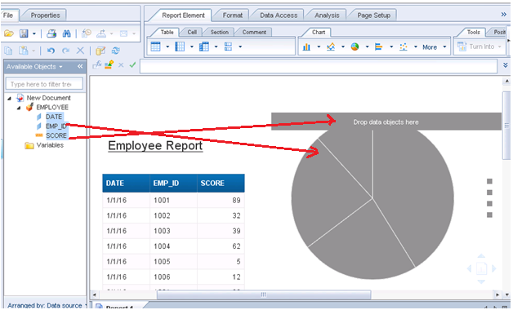Click the Save floppy disk icon
513x310 pixels.
pyautogui.click(x=24, y=33)
